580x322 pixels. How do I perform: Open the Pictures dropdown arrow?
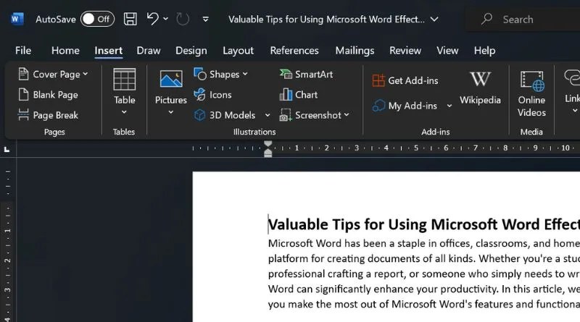[171, 112]
